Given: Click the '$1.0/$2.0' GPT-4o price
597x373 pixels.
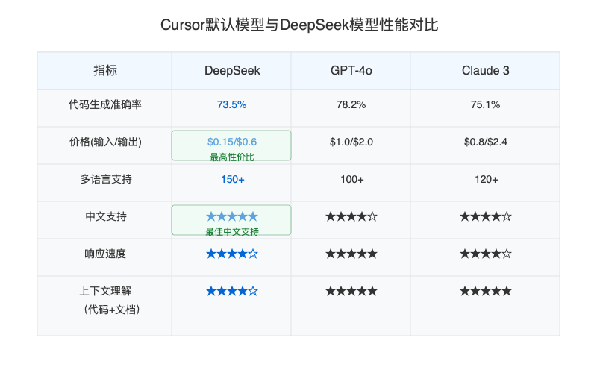Looking at the screenshot, I should pyautogui.click(x=351, y=142).
